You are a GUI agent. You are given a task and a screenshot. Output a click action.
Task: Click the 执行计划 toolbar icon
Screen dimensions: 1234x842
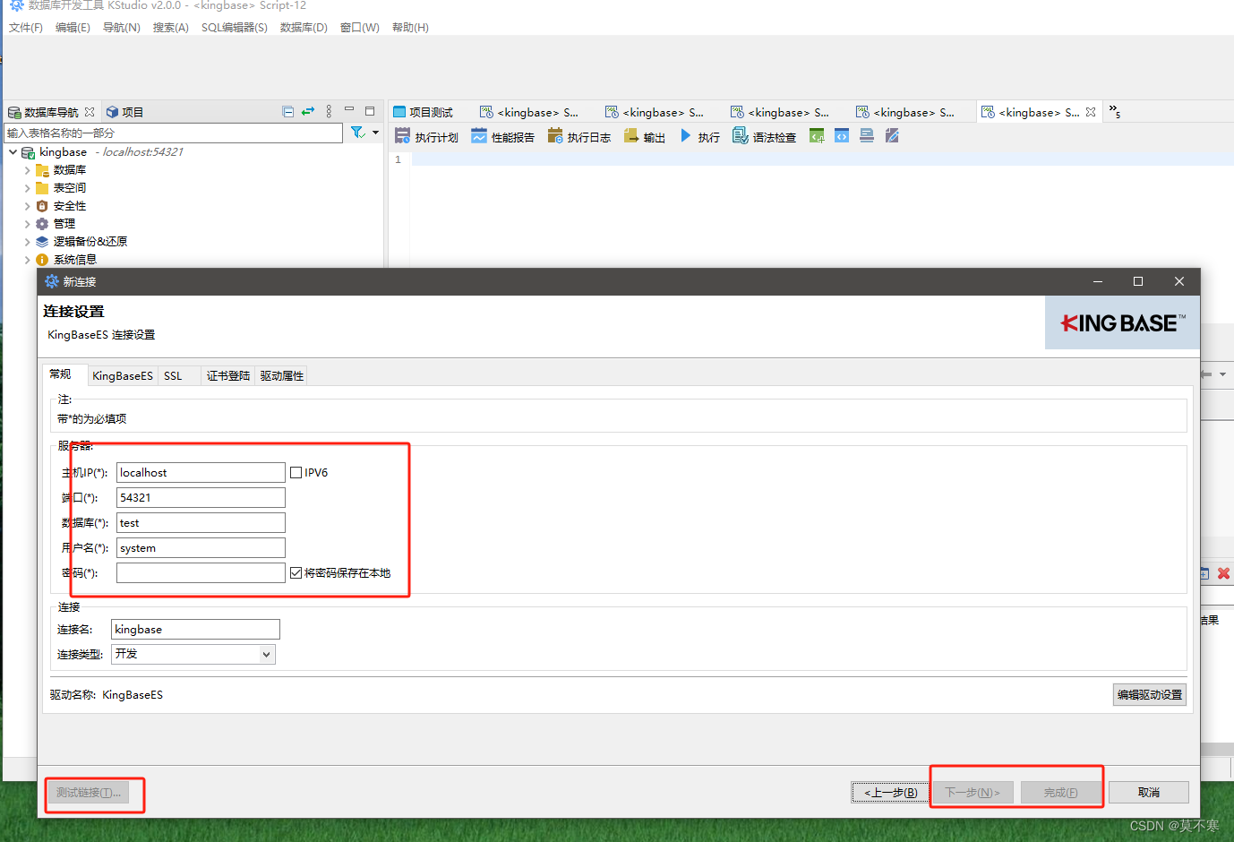coord(426,137)
